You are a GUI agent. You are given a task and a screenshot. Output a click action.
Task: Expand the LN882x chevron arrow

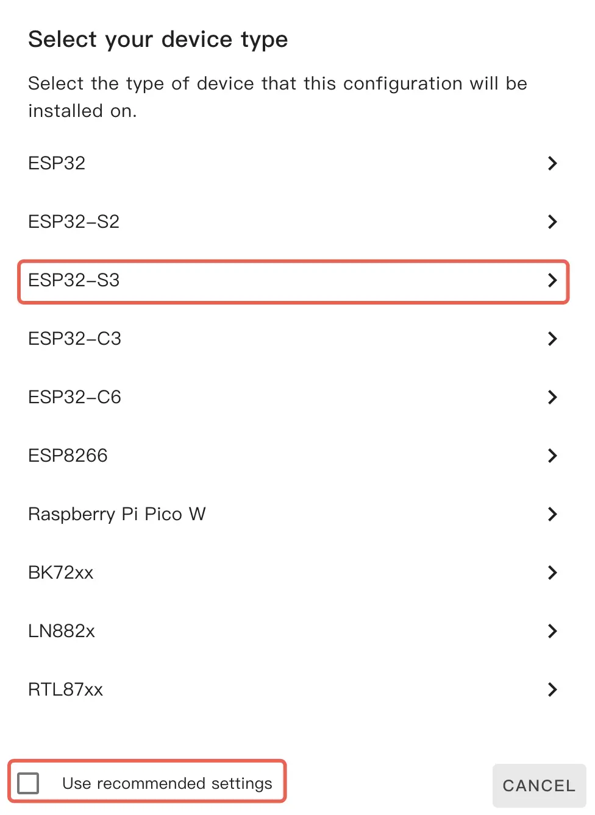coord(552,631)
